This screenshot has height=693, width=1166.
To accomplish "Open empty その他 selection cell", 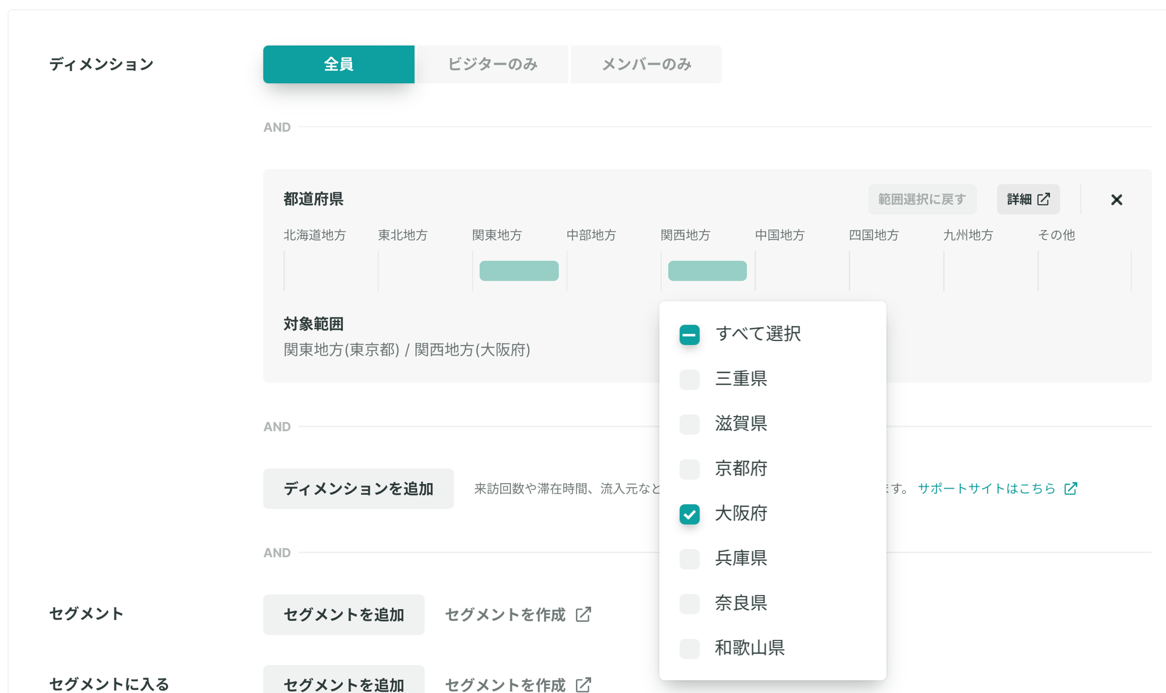I will 1085,271.
